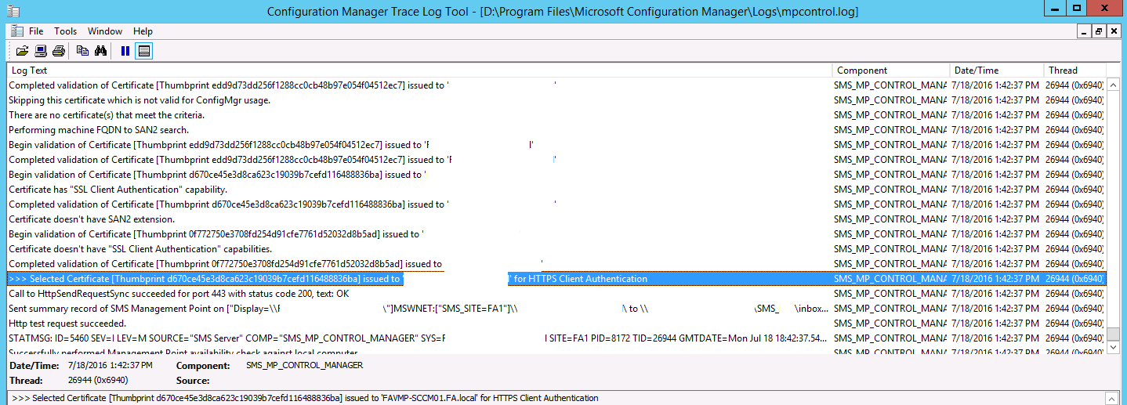
Task: Click the scrollbar down arrow in the log list
Action: click(1113, 348)
